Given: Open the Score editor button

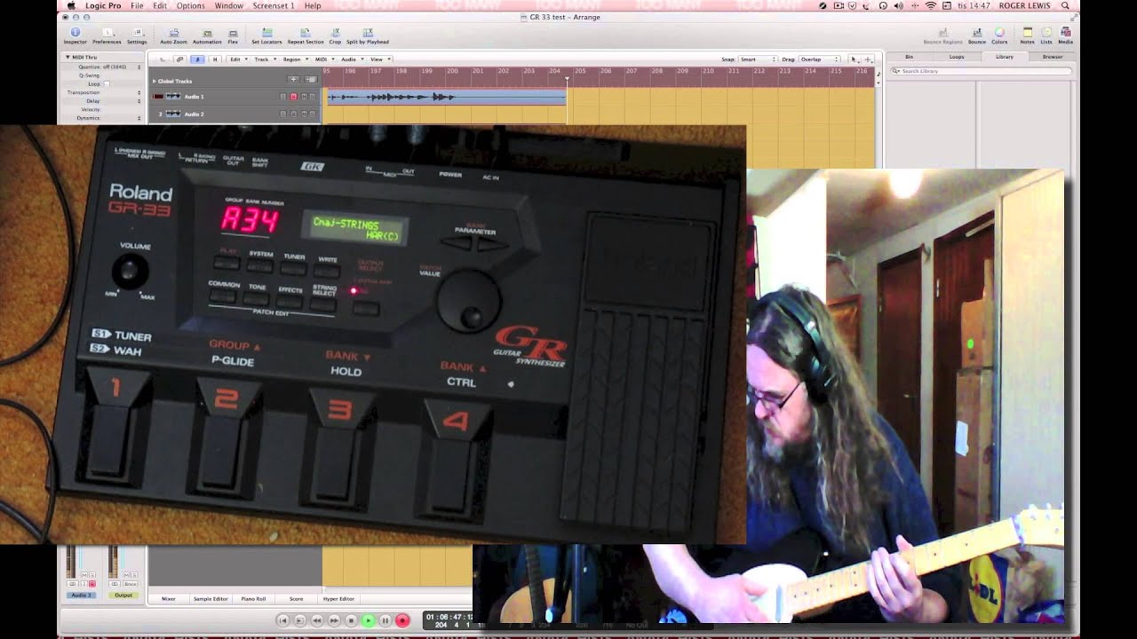Looking at the screenshot, I should [296, 599].
